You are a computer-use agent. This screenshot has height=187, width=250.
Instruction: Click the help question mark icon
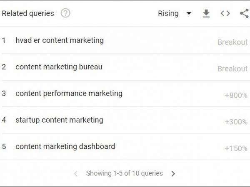65,13
